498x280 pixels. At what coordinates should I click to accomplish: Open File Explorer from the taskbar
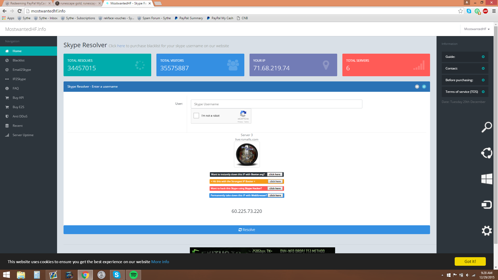[21, 275]
